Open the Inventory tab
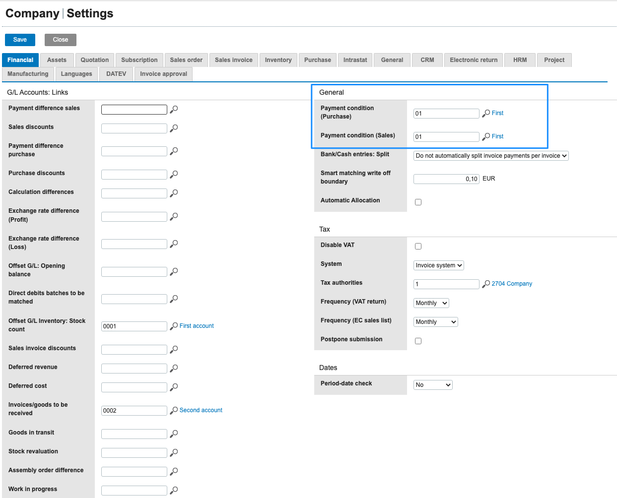 click(x=278, y=60)
